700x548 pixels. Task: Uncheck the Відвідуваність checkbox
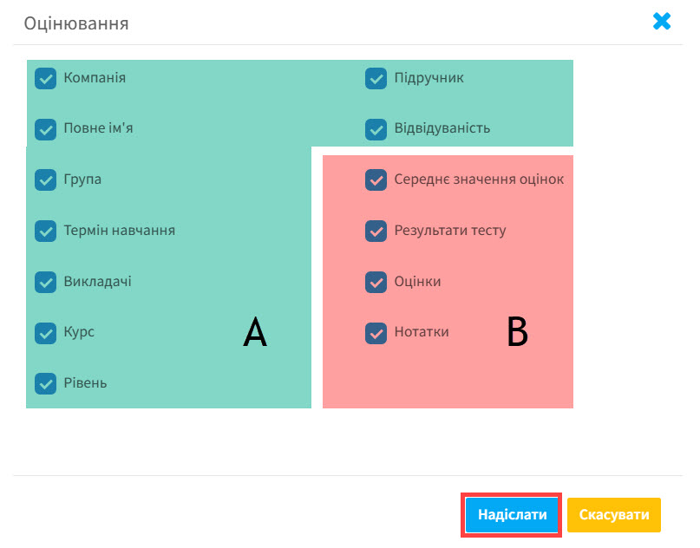(376, 129)
